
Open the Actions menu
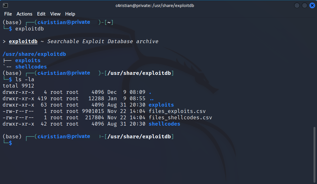(24, 14)
